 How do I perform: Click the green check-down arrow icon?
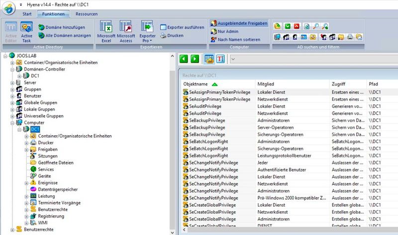[x=288, y=26]
